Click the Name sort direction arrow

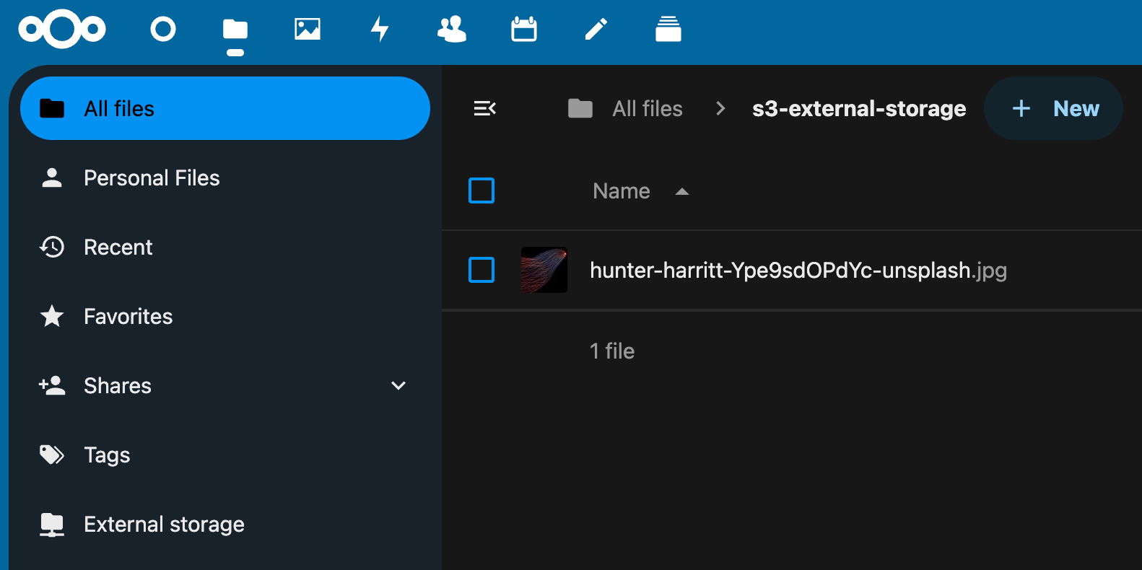pos(682,191)
